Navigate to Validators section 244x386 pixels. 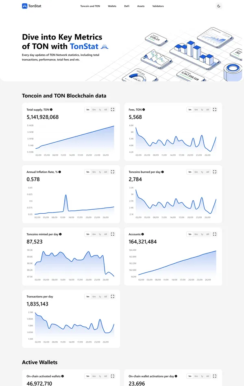click(158, 7)
